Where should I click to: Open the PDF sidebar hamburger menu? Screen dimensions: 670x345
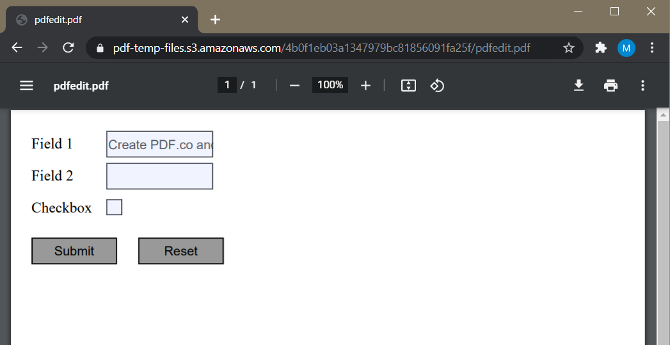(x=26, y=86)
